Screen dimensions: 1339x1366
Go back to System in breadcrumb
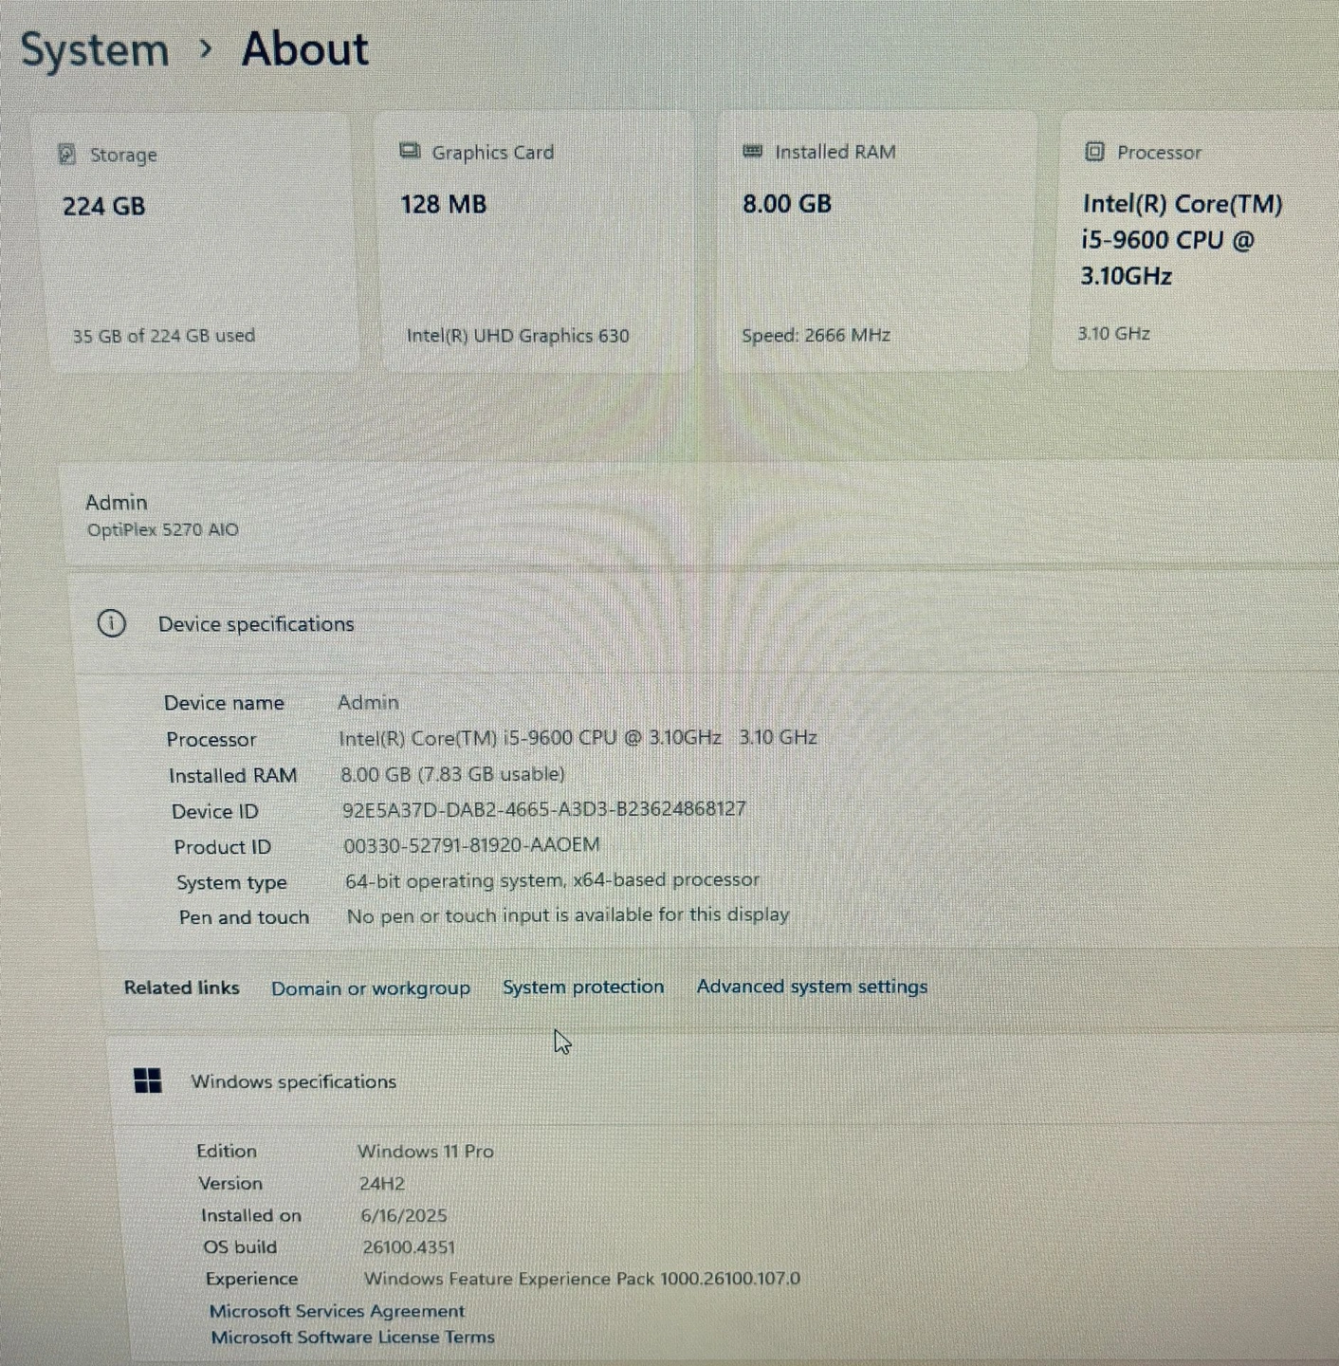(x=95, y=49)
